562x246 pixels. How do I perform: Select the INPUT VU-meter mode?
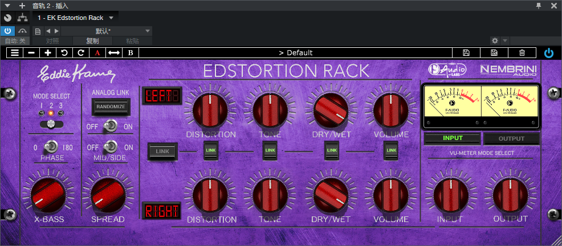pos(453,138)
